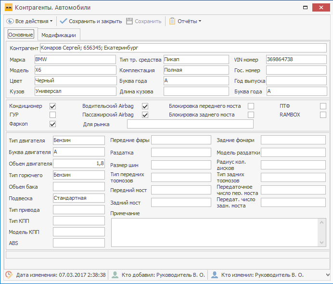The height and width of the screenshot is (284, 333).
Task: Click the application logo in title bar
Action: [9, 7]
